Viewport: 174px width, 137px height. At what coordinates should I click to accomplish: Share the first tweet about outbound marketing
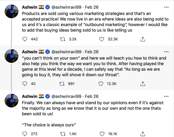pos(143,39)
